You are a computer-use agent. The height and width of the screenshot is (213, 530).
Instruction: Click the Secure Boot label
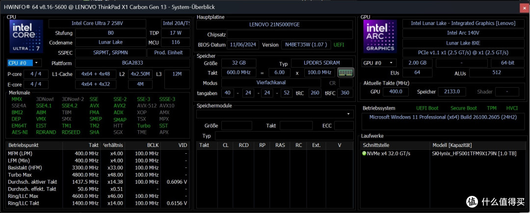tap(464, 108)
